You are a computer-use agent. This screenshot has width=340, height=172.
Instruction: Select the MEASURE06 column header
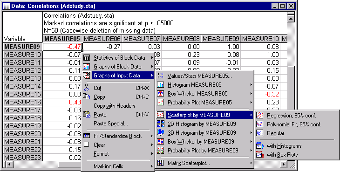[x=102, y=39]
